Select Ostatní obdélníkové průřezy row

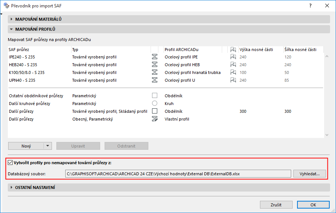point(165,96)
